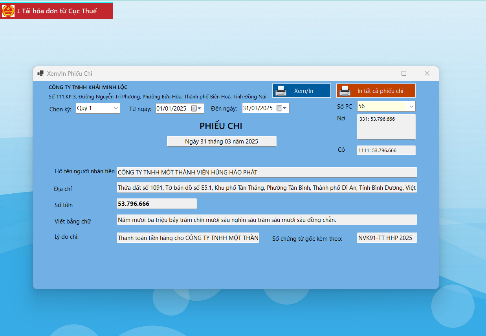Open the Từ ngày calendar picker icon
The image size is (486, 336).
196,109
